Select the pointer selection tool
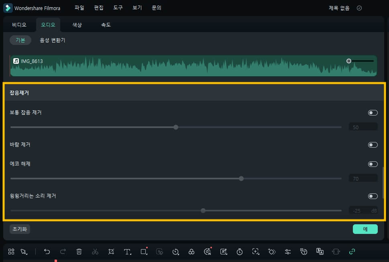389x262 pixels. click(24, 252)
